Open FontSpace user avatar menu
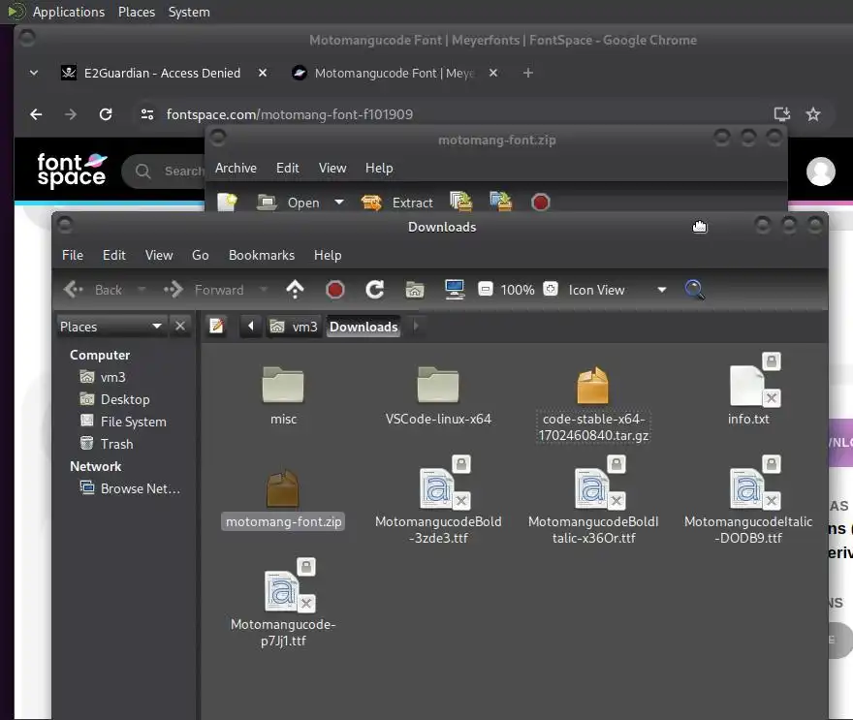This screenshot has height=720, width=853. point(820,172)
